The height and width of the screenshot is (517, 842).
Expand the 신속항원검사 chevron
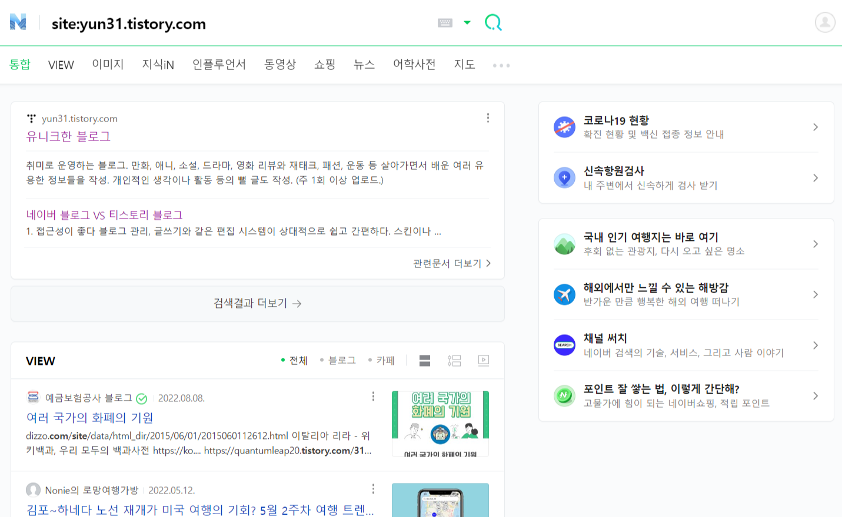[x=816, y=177]
